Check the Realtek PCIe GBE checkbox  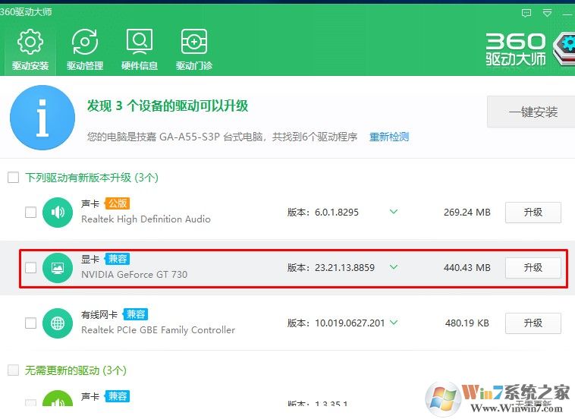point(30,323)
